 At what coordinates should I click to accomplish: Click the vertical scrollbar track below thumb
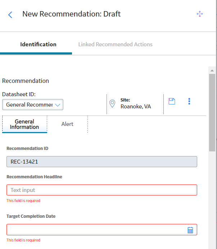tap(212, 200)
